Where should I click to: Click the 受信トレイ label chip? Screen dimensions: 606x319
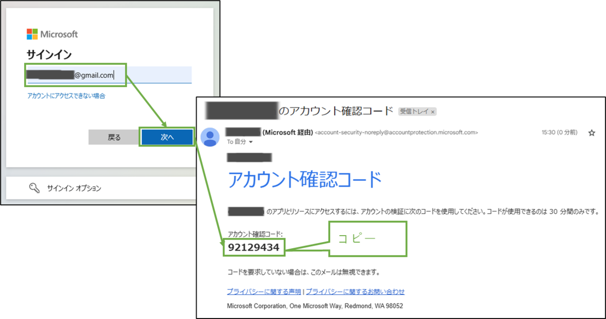pyautogui.click(x=418, y=111)
